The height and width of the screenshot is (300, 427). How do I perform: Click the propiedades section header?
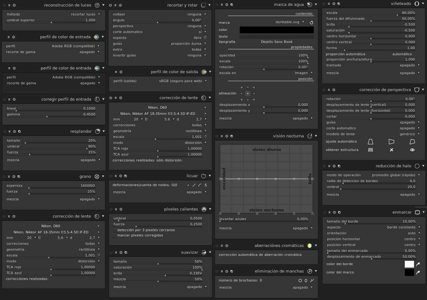(302, 47)
